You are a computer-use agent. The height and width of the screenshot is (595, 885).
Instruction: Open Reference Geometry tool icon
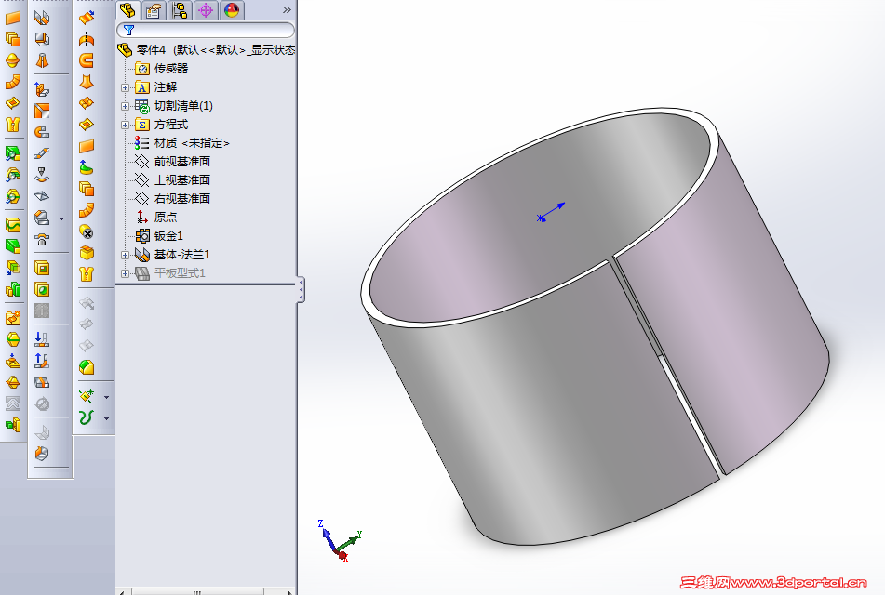87,396
